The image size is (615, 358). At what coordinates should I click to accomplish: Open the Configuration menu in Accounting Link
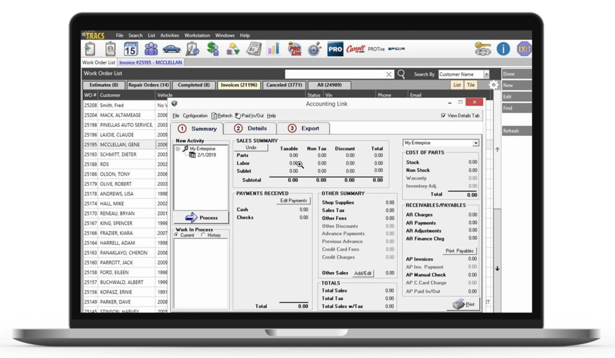(196, 115)
